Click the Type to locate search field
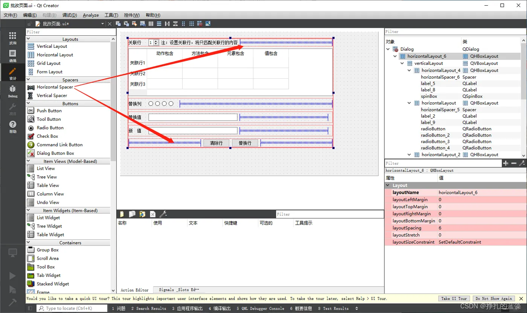The height and width of the screenshot is (313, 527). click(72, 308)
